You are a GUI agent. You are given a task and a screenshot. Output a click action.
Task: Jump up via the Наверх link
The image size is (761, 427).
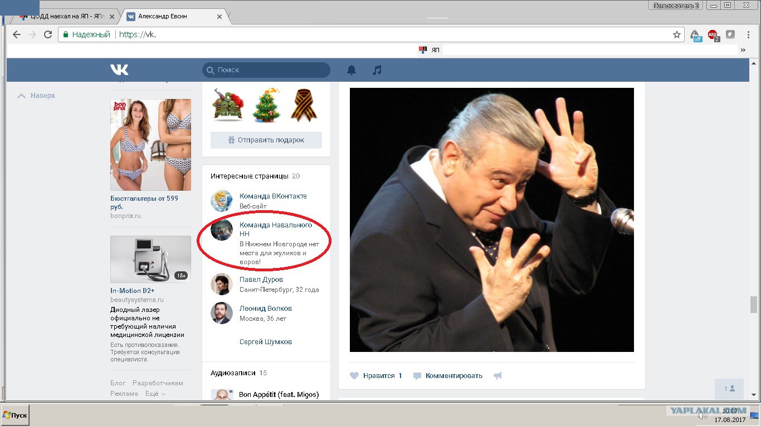[x=37, y=96]
